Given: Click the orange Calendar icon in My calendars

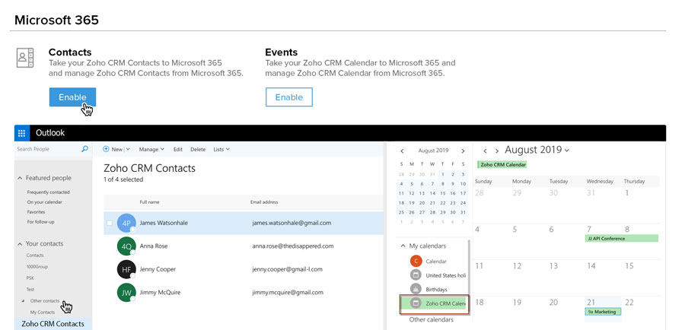Looking at the screenshot, I should point(416,261).
